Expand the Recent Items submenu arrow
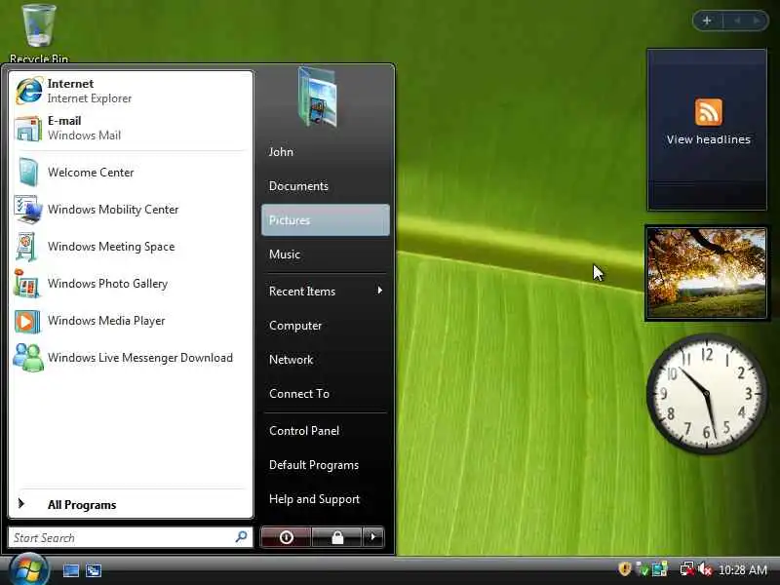The height and width of the screenshot is (585, 780). pyautogui.click(x=380, y=290)
